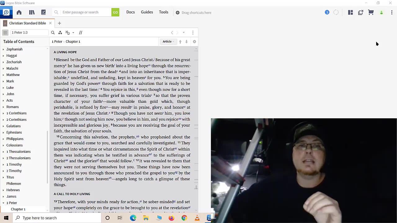Image resolution: width=397 pixels, height=223 pixels.
Task: Open Microsoft Edge from taskbar
Action: [133, 218]
